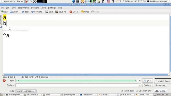
Task: Click inside the Replace input field
Action: pos(77,85)
